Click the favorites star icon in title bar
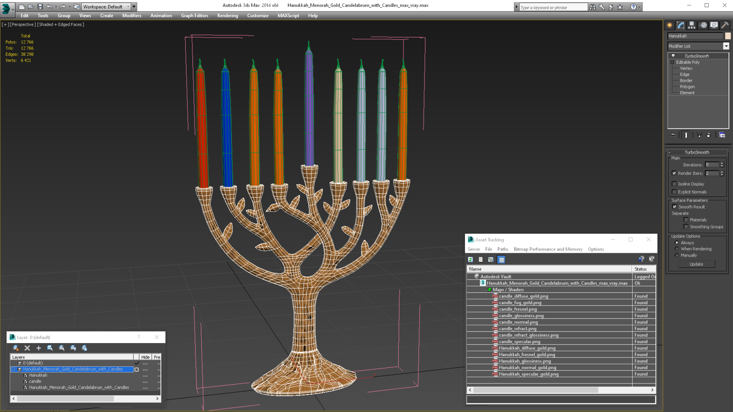The image size is (733, 412). (x=620, y=7)
